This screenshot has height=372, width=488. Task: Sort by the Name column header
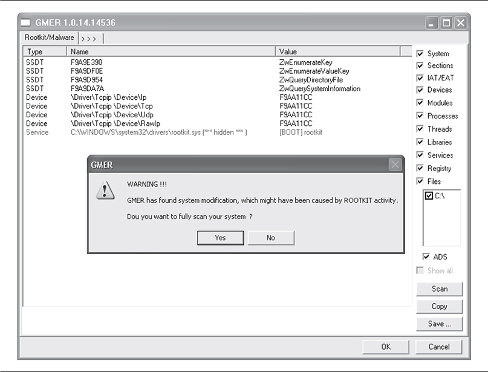(x=171, y=51)
